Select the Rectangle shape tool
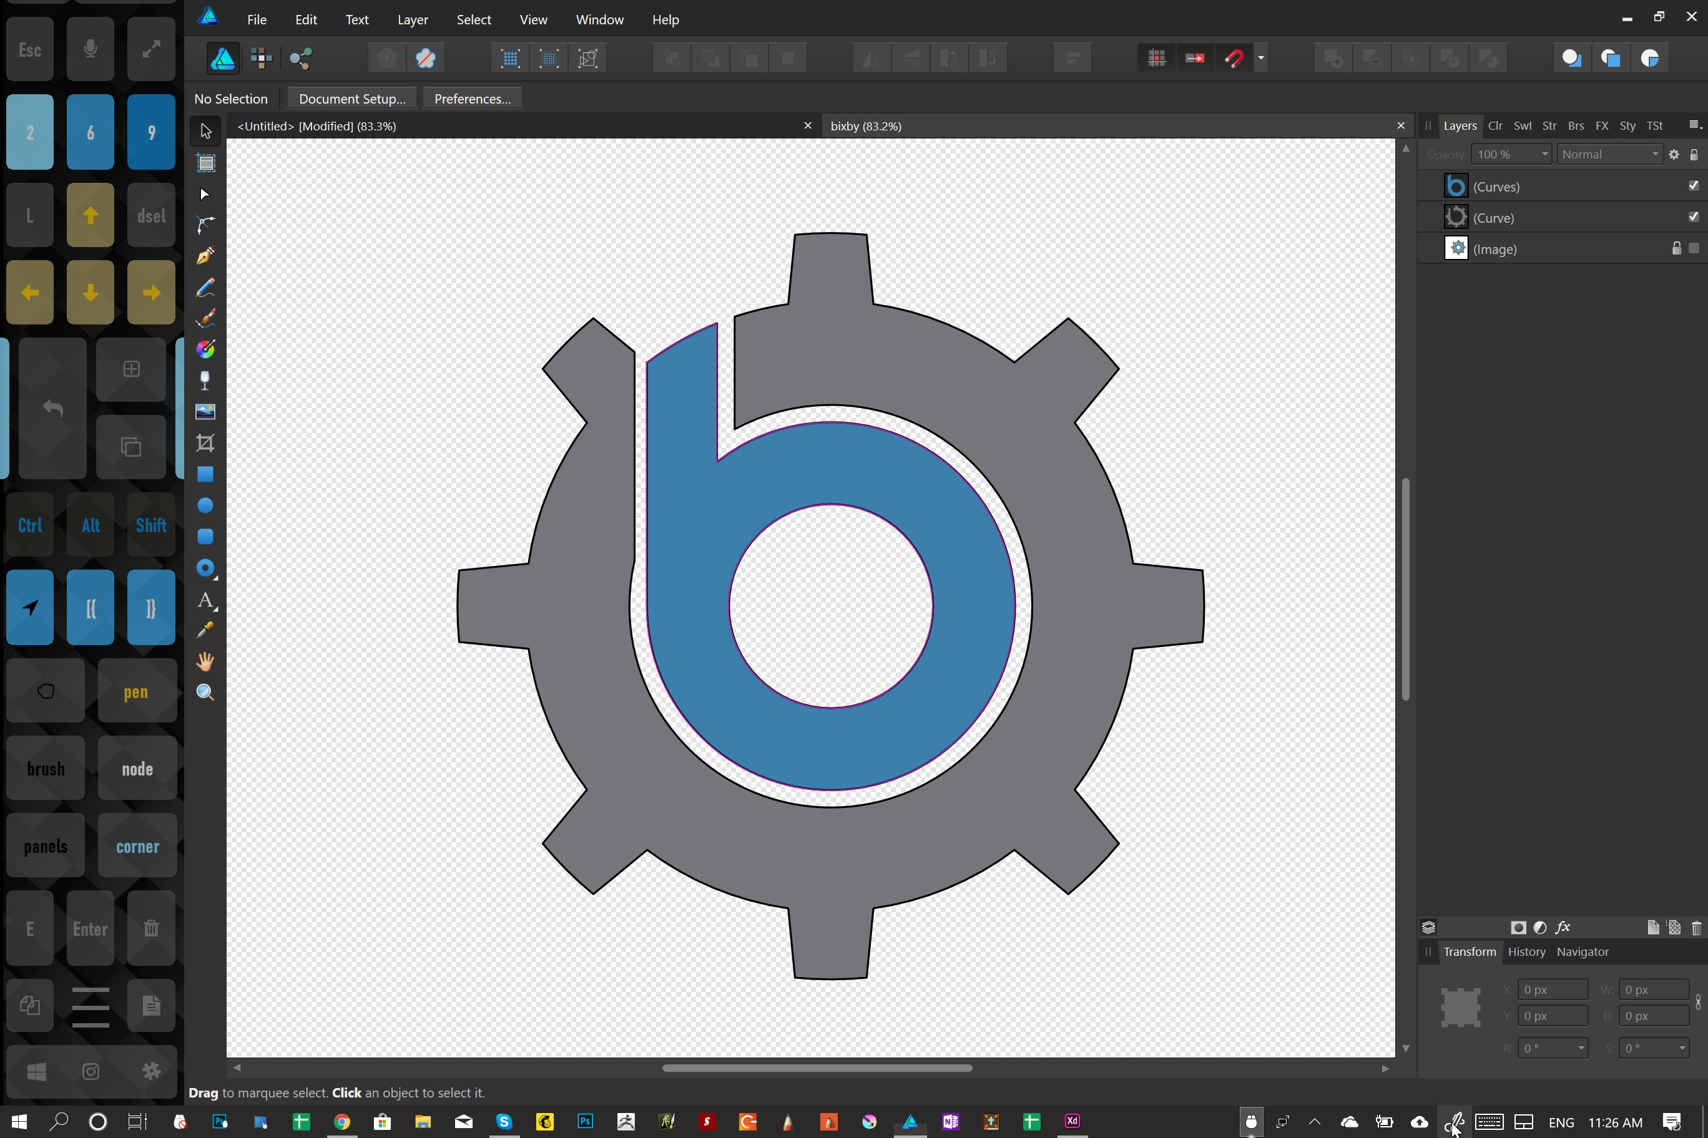The height and width of the screenshot is (1138, 1708). (205, 474)
